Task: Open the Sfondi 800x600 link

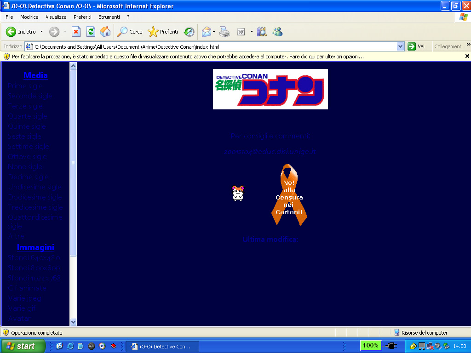Action: [x=34, y=268]
